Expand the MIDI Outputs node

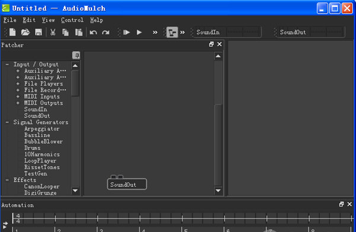pos(18,103)
